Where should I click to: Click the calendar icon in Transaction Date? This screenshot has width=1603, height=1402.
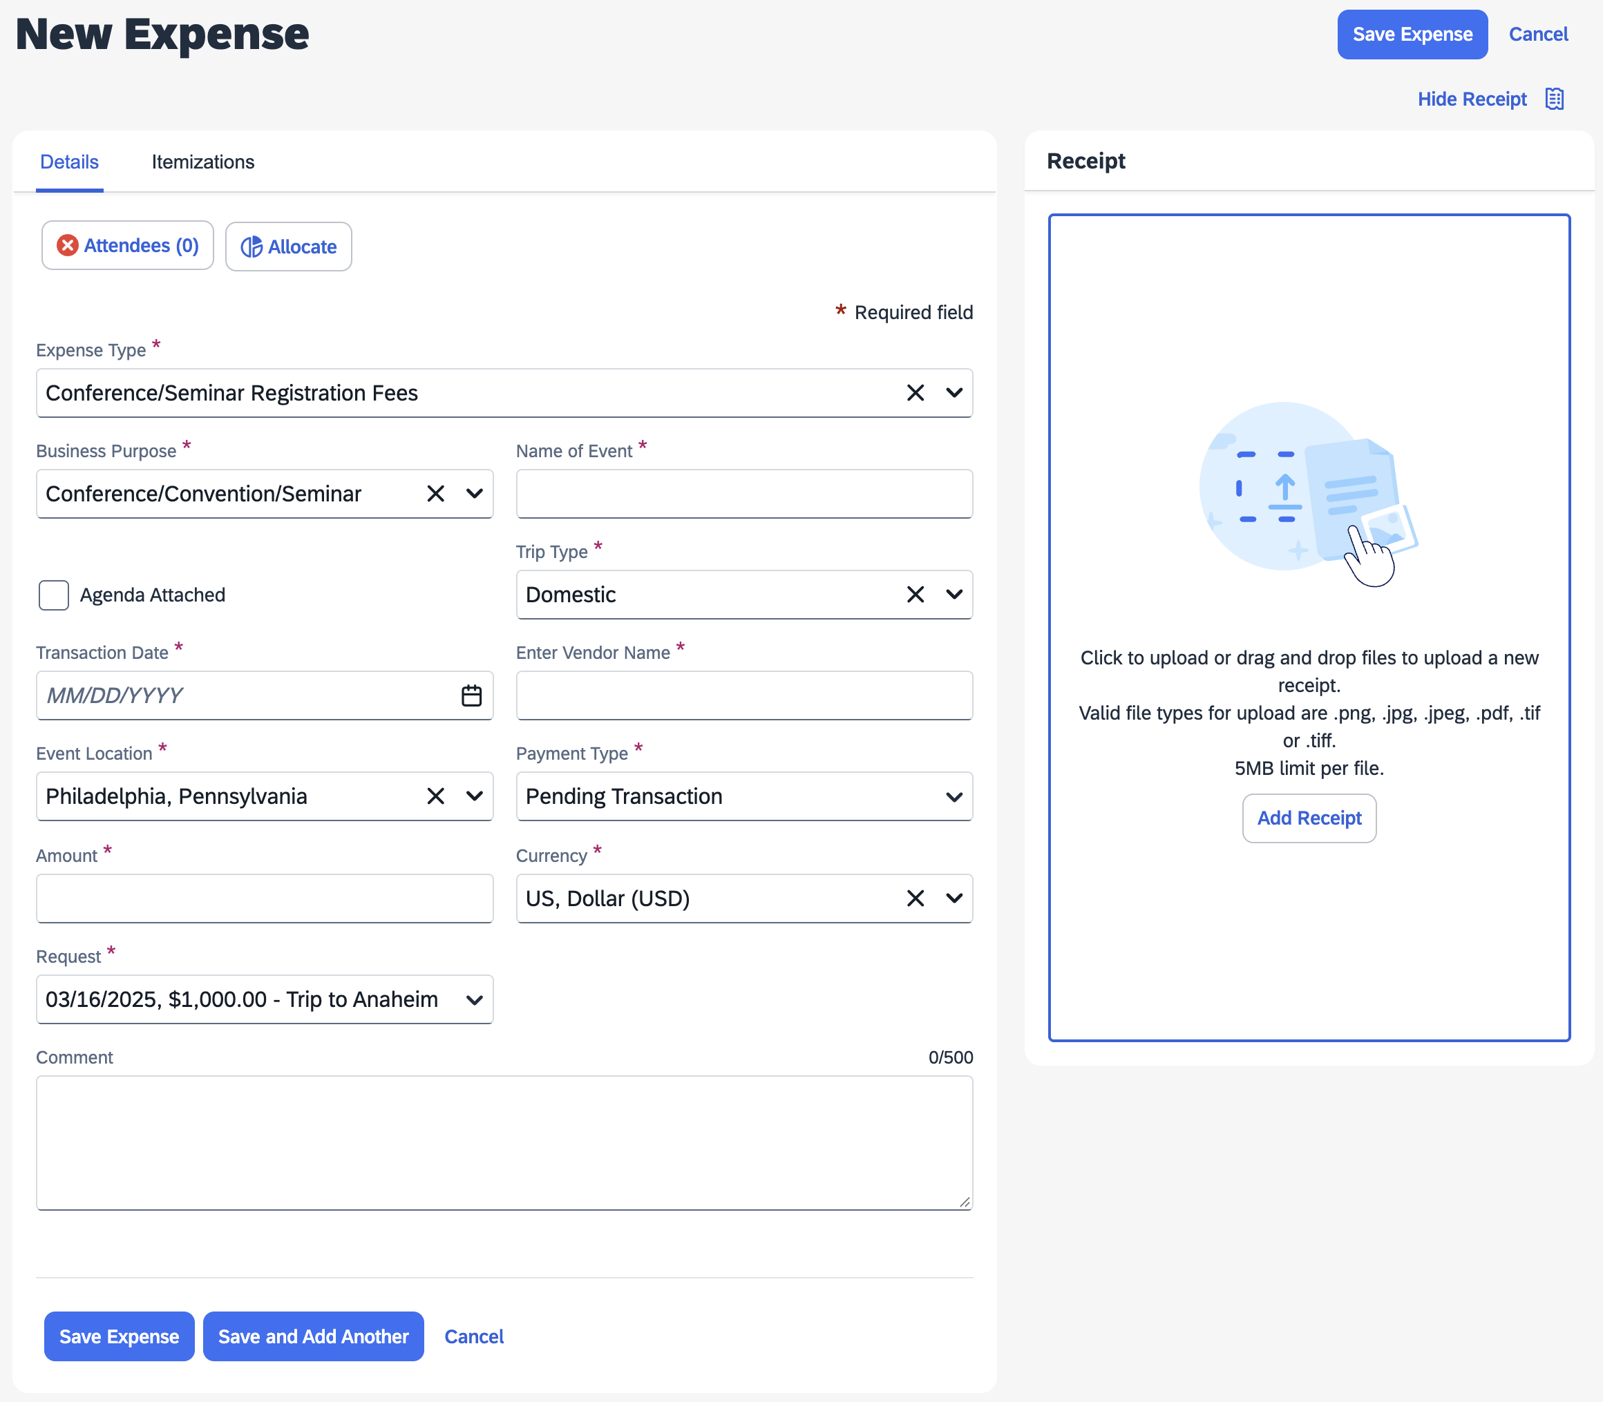[x=471, y=695]
